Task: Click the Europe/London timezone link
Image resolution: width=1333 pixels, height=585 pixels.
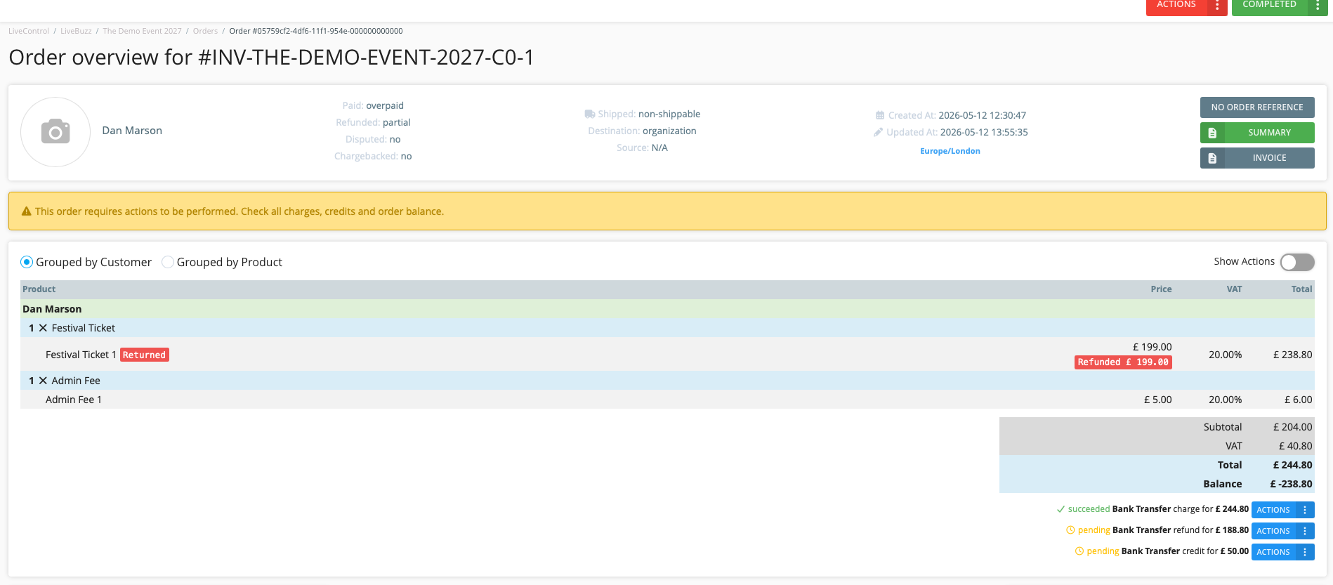Action: coord(950,151)
